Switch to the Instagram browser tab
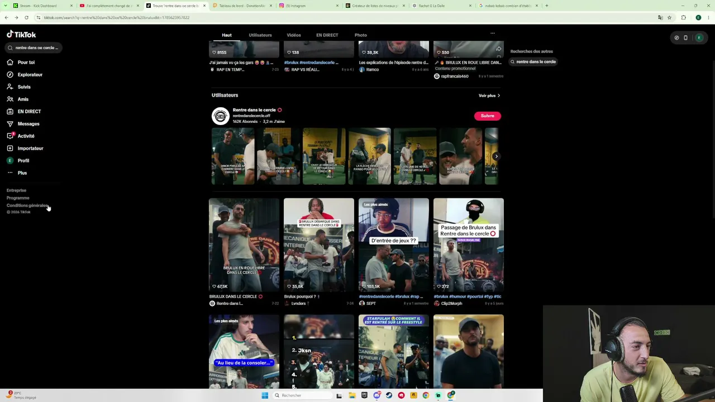Screen dimensions: 715x402 pyautogui.click(x=309, y=6)
